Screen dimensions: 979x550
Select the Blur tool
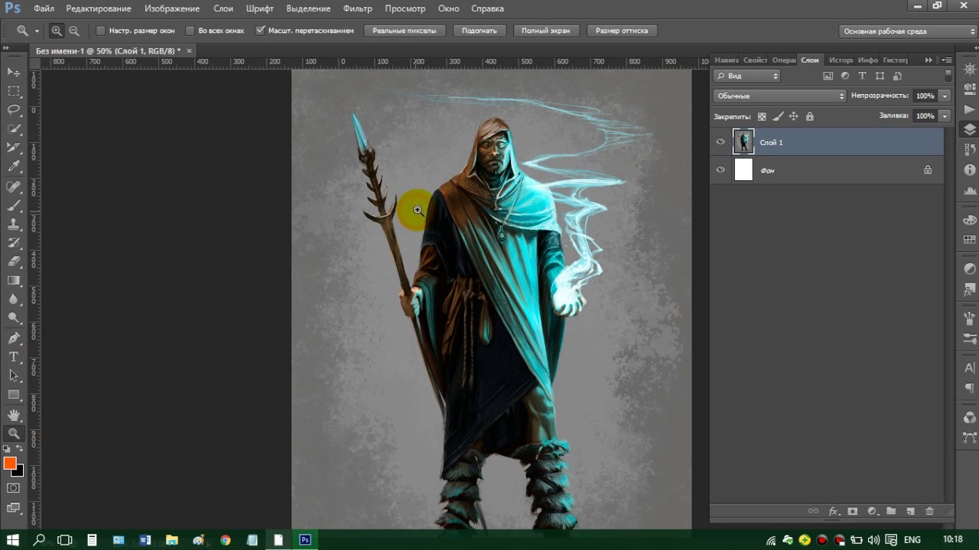[14, 299]
